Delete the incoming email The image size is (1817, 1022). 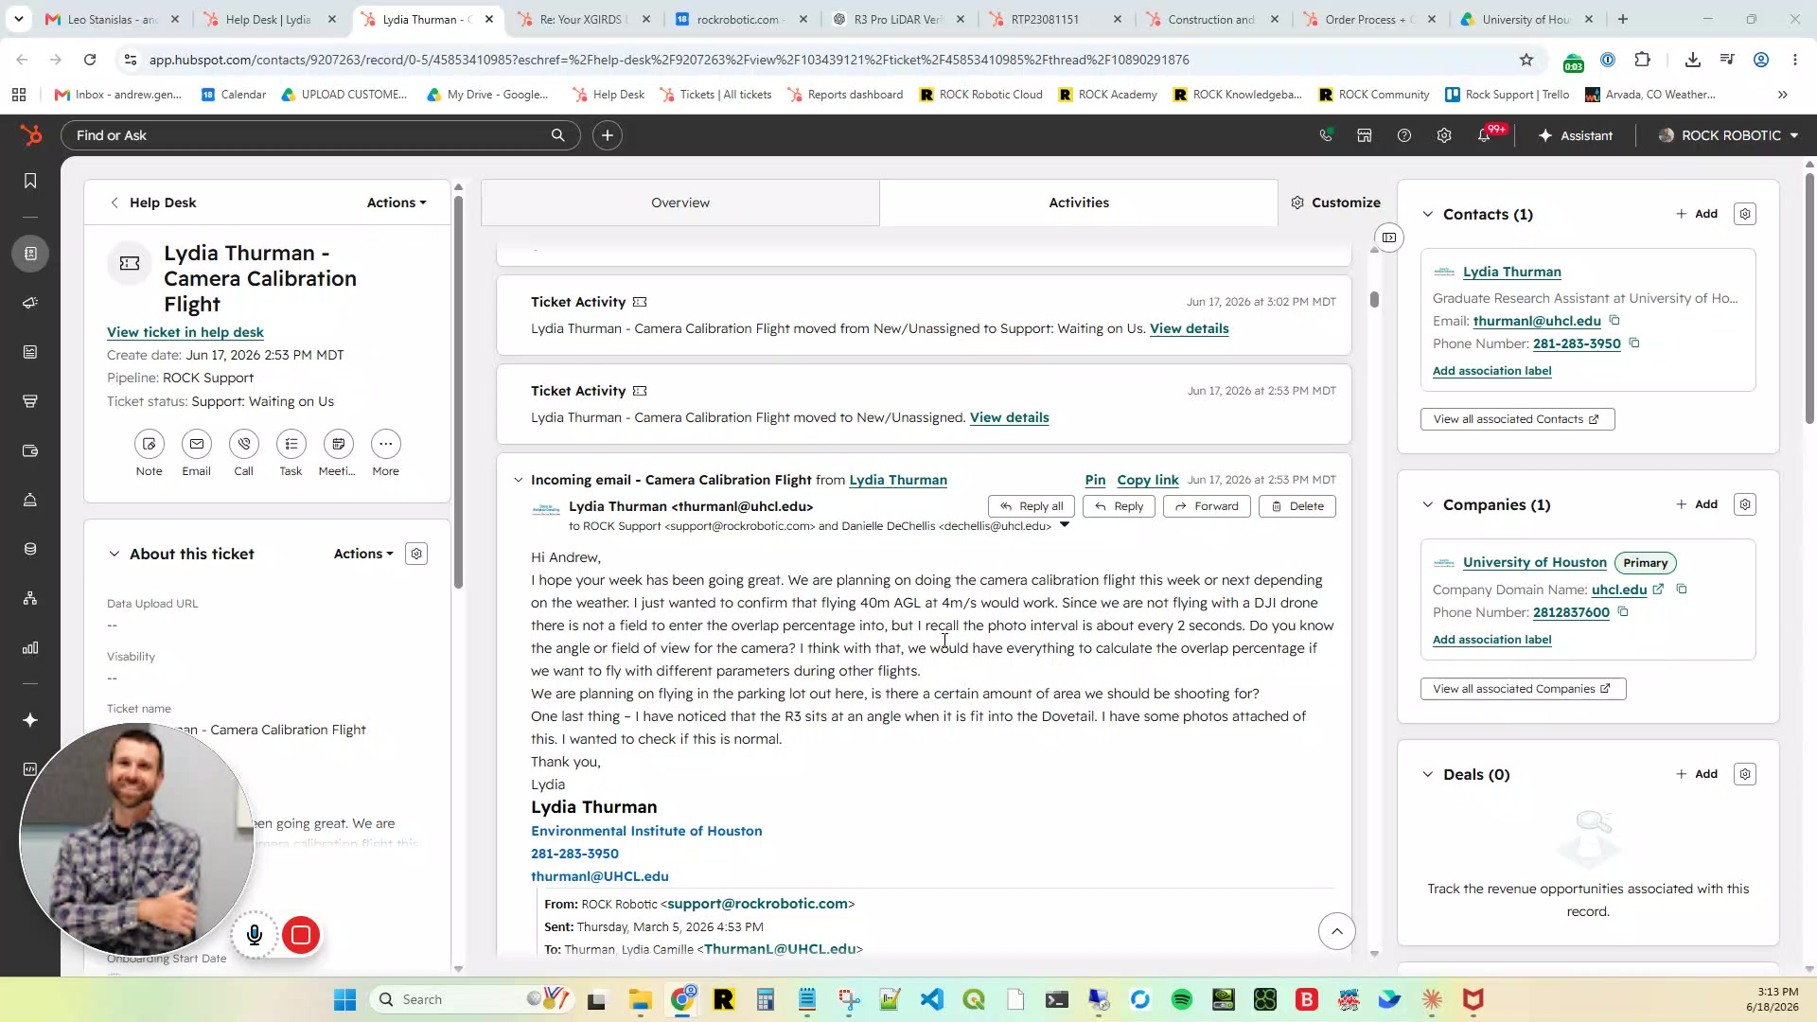(x=1297, y=506)
